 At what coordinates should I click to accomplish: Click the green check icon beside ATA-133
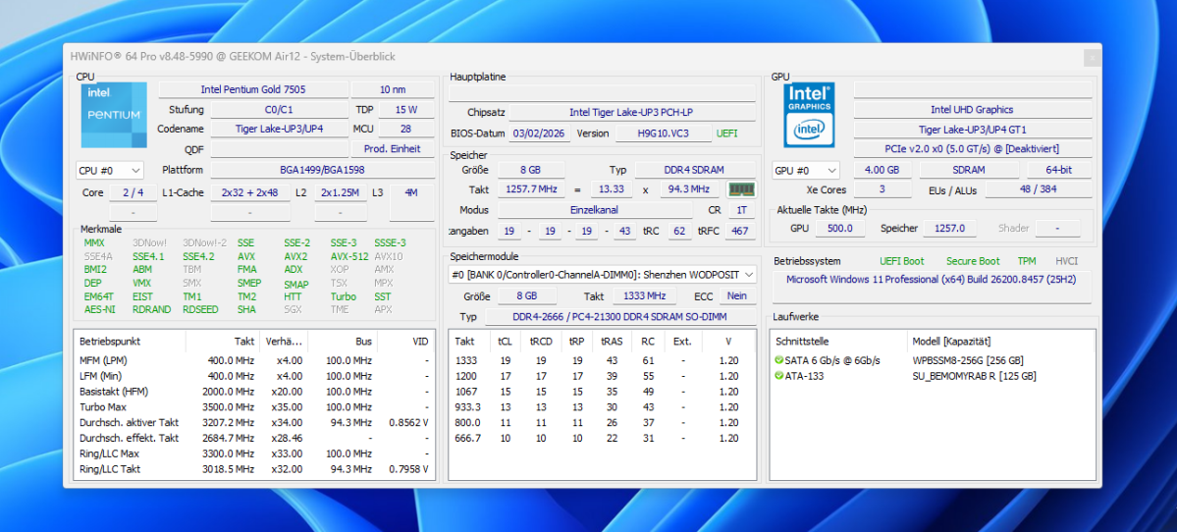(x=779, y=376)
